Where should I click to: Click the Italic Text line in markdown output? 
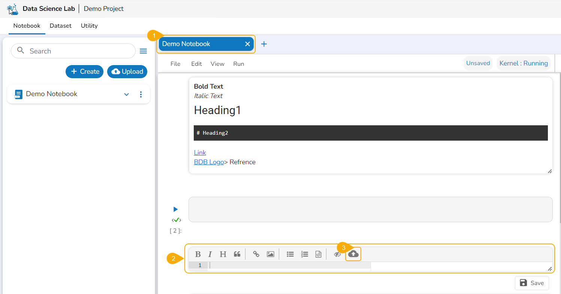208,96
